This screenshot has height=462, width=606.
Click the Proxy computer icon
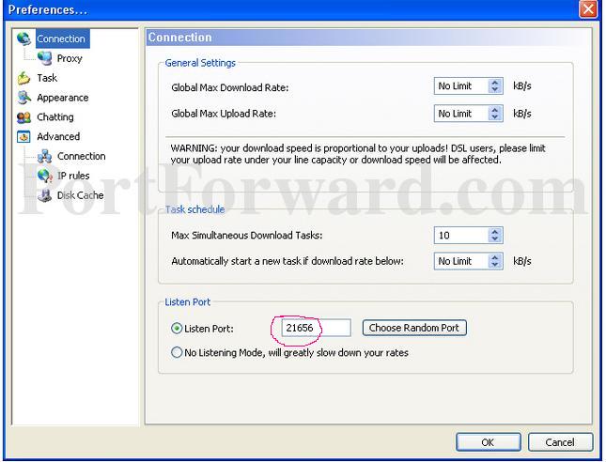(x=45, y=58)
